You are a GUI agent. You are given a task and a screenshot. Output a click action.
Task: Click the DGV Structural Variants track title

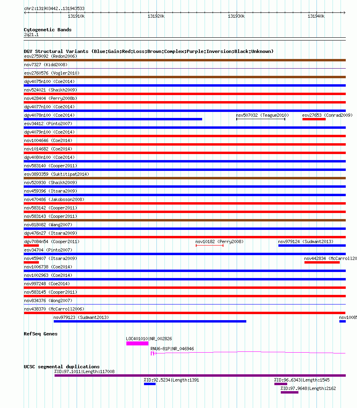point(148,51)
